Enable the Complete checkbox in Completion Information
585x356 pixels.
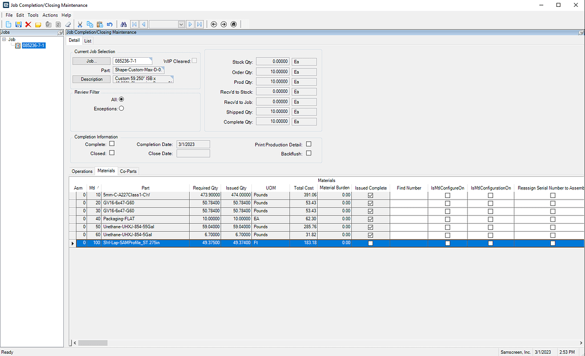[x=112, y=143]
